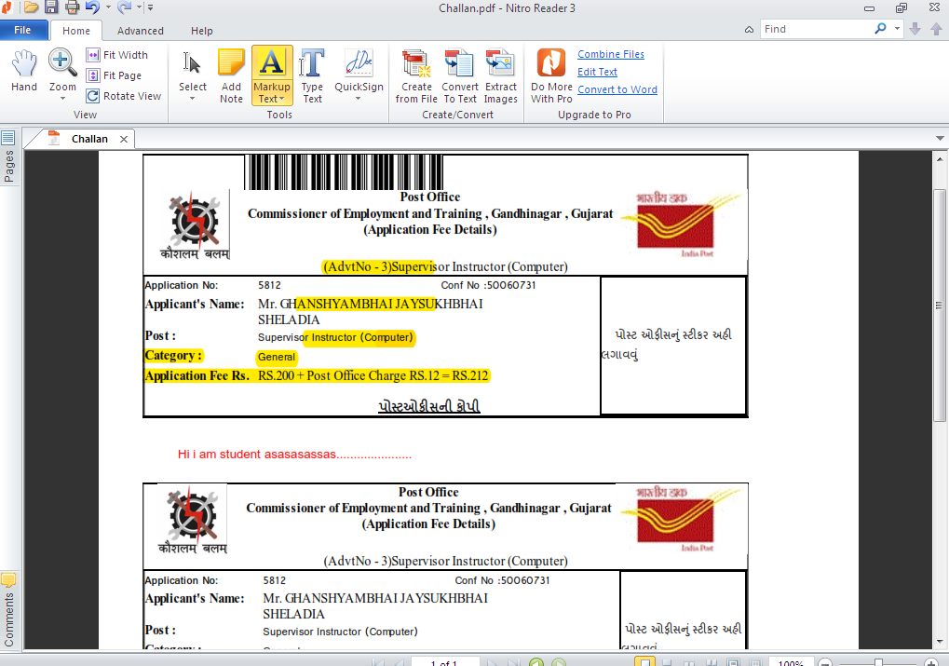Expand the Zoom tool dropdown arrow
The image size is (949, 666).
click(62, 98)
